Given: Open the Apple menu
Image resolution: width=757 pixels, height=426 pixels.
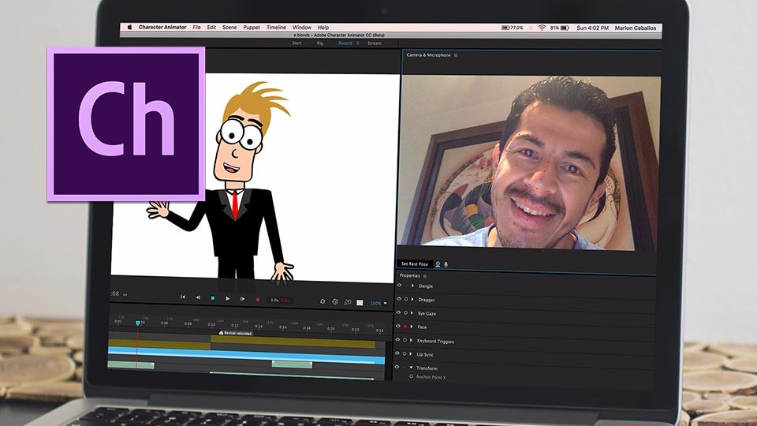Looking at the screenshot, I should click(129, 27).
